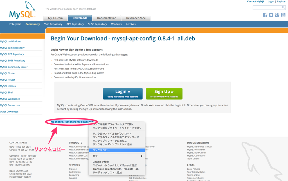Viewport: 288px width, 181px height.
Task: Go to the Developer Zone tab
Action: click(136, 18)
